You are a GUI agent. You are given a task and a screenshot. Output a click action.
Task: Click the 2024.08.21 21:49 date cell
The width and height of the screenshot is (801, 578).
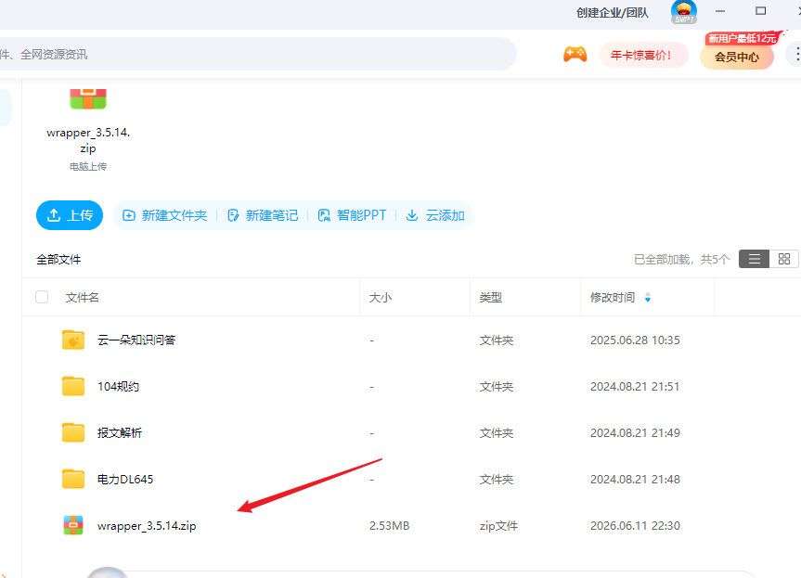pyautogui.click(x=635, y=433)
